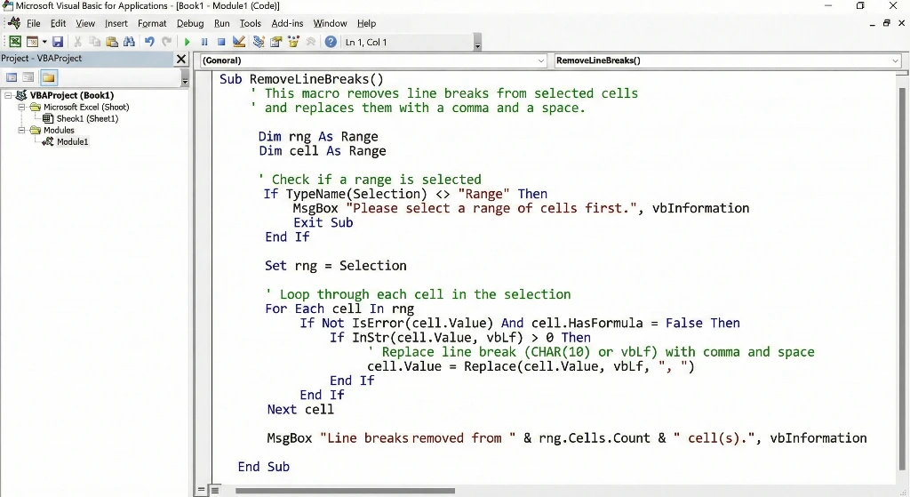Select the Modules folder in tree
910x497 pixels.
[x=59, y=130]
